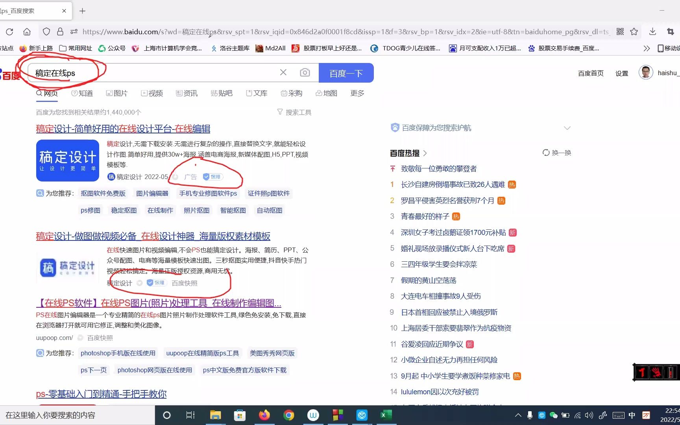680x425 pixels.
Task: Open a new browser tab with plus
Action: pyautogui.click(x=82, y=11)
